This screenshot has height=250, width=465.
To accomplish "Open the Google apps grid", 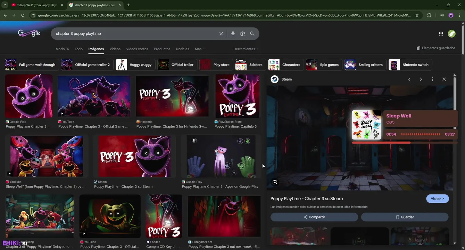I will click(441, 34).
